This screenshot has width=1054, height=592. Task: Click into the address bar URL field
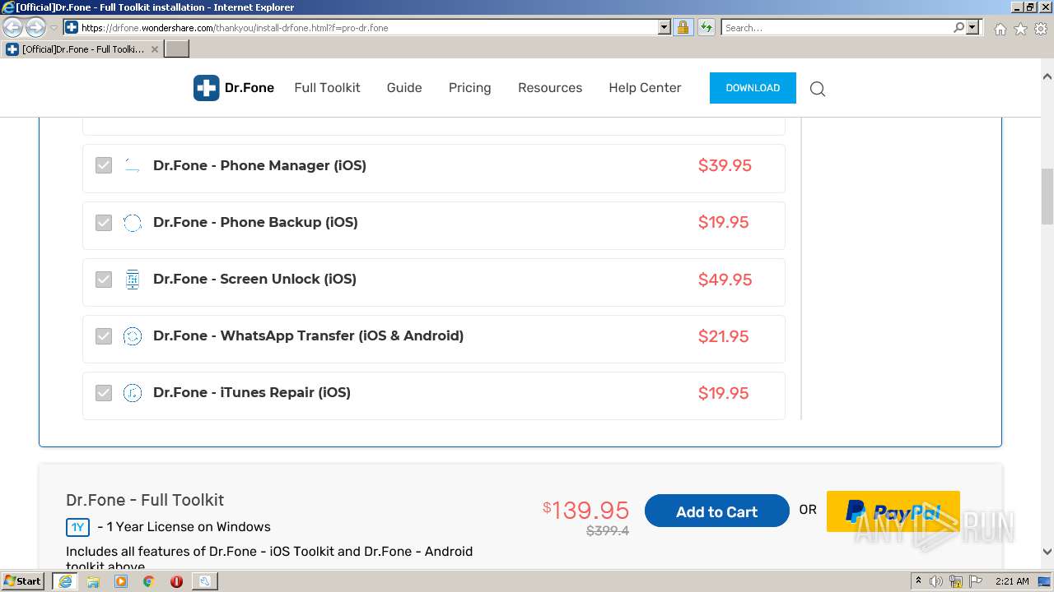pos(369,27)
